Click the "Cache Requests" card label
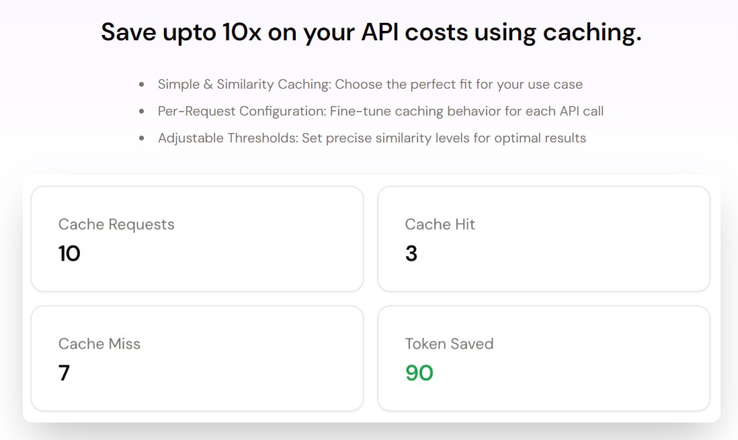738x440 pixels. click(x=116, y=224)
